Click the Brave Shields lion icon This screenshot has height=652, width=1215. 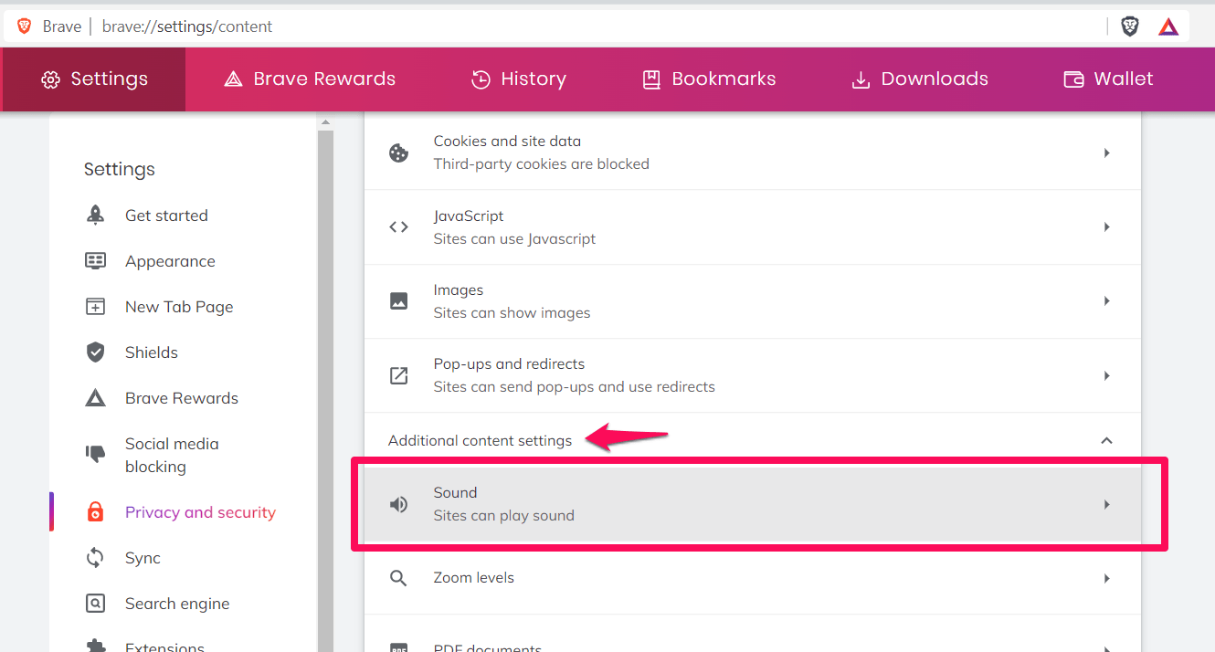point(1130,26)
